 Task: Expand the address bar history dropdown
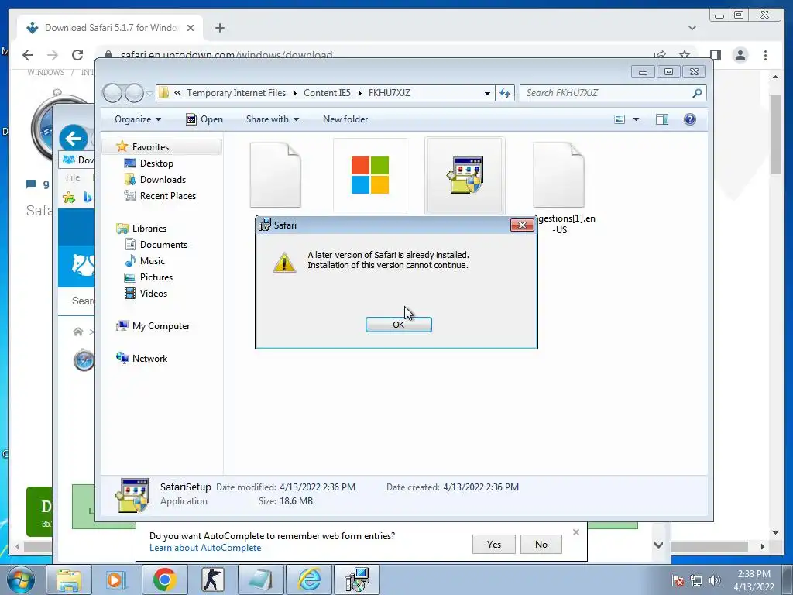point(487,93)
